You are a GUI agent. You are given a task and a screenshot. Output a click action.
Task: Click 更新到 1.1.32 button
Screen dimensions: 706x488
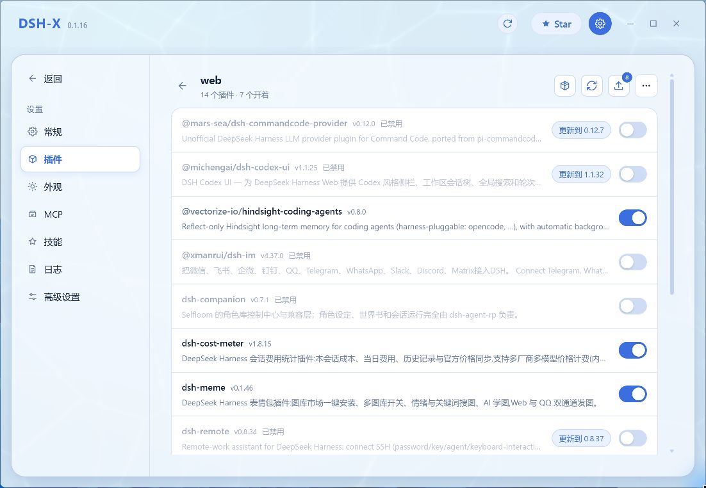coord(581,174)
